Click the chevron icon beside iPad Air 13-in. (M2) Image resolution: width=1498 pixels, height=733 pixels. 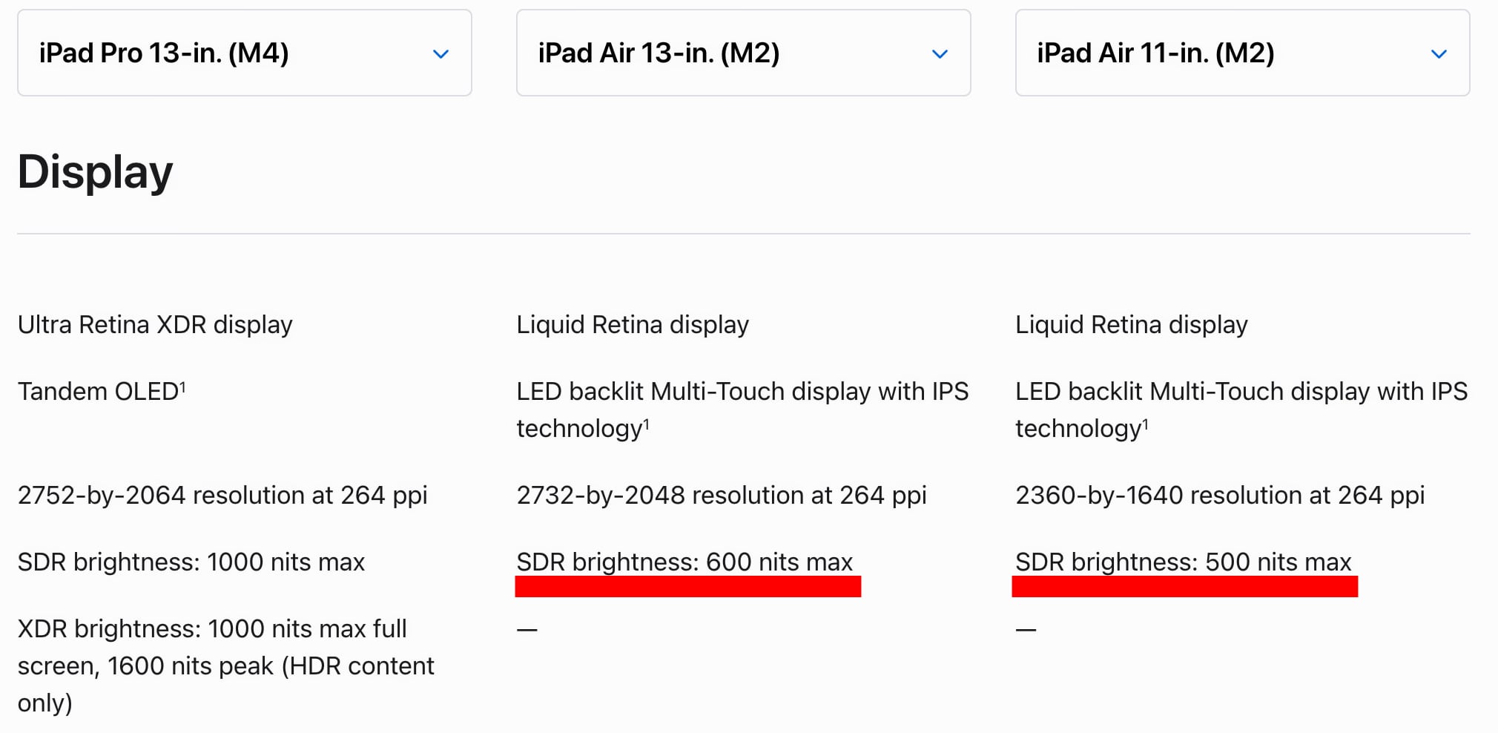pos(940,54)
